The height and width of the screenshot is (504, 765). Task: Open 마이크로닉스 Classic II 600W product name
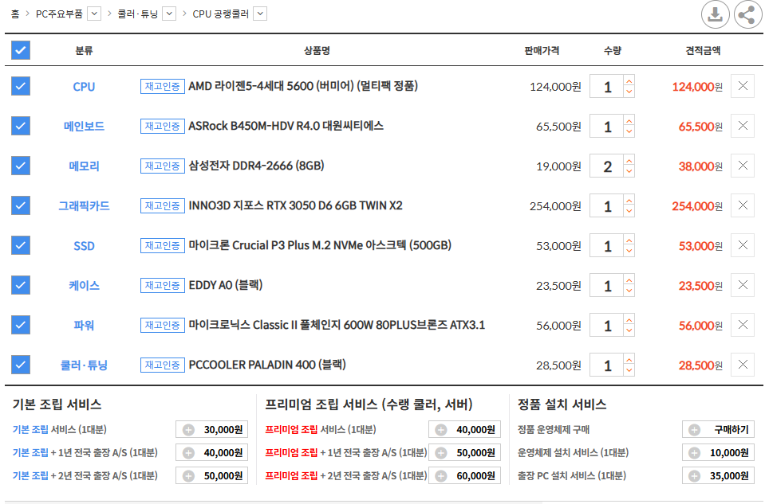click(x=337, y=325)
